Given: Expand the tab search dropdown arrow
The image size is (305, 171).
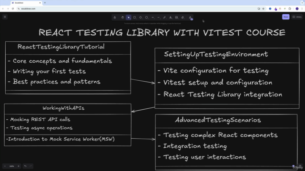Looking at the screenshot, I should (302, 3).
